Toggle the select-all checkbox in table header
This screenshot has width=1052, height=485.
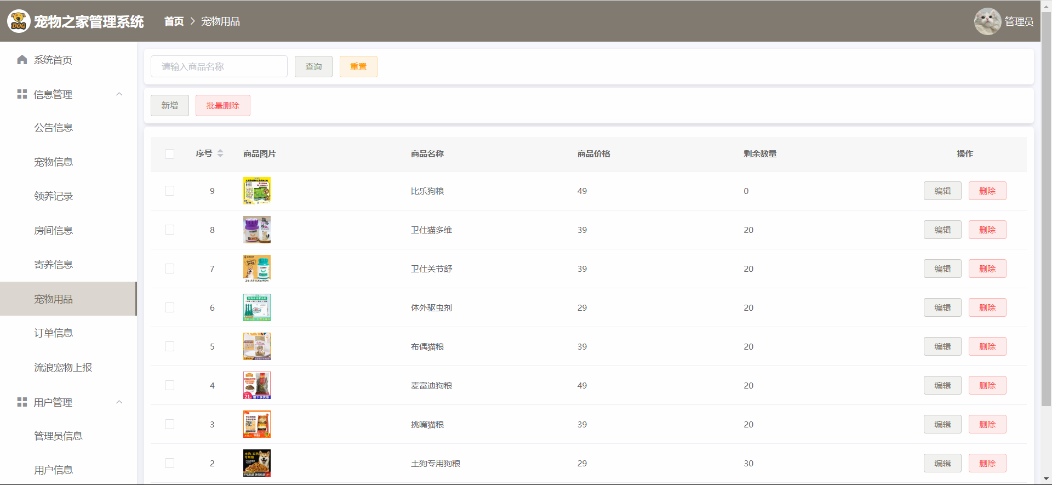pyautogui.click(x=170, y=154)
